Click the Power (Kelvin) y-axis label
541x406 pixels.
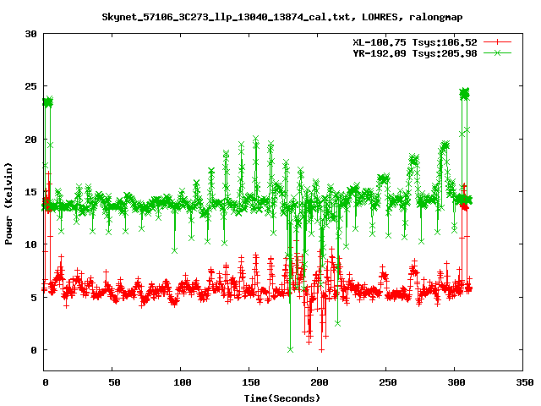(x=8, y=204)
